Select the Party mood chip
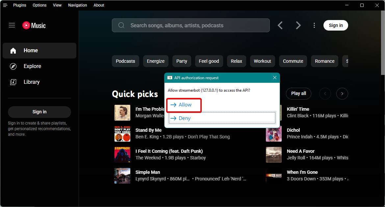Viewport: 385px width, 207px height. [x=182, y=61]
